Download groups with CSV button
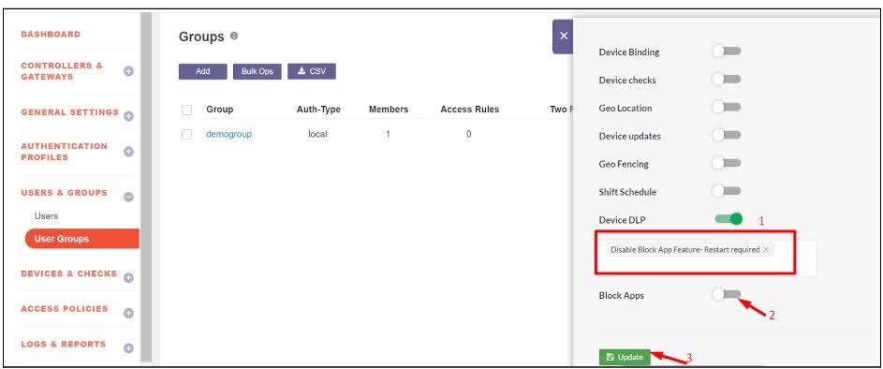 pos(312,71)
